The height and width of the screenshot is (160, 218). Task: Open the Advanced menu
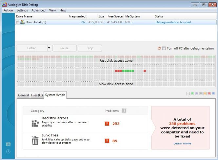(38, 10)
